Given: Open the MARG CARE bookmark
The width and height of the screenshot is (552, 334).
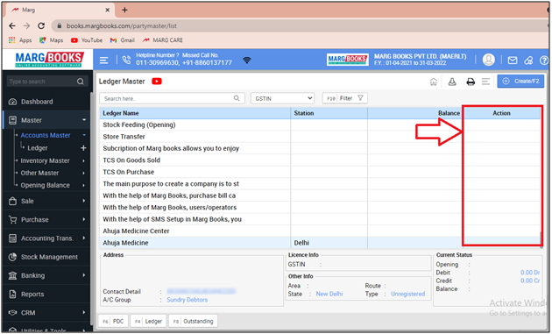Looking at the screenshot, I should coord(163,40).
